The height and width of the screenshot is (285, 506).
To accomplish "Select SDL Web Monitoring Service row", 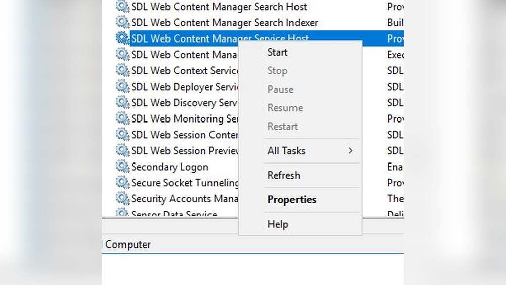I will click(184, 118).
